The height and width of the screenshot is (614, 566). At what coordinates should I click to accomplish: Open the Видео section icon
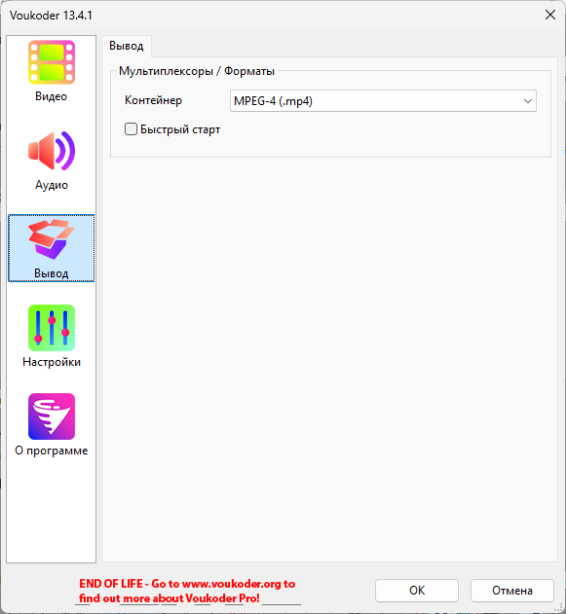click(52, 62)
